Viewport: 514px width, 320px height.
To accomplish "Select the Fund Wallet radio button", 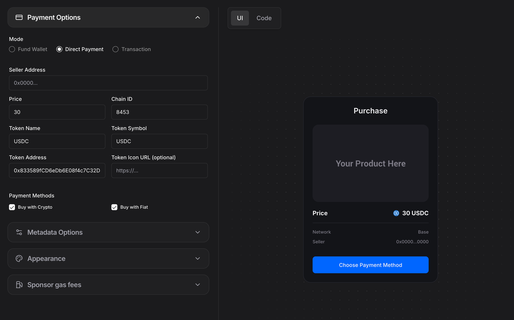I will pos(12,49).
